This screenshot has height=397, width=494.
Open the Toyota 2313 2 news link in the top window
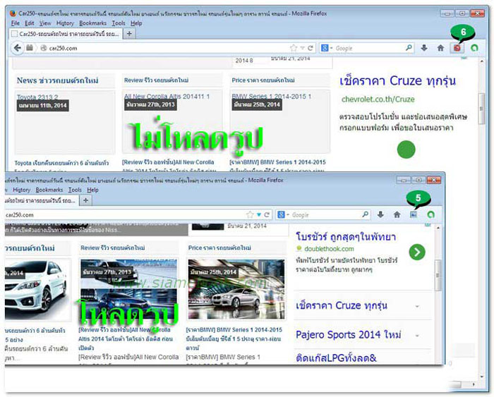(37, 97)
